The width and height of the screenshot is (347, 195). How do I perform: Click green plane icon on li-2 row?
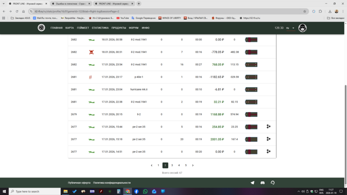click(91, 115)
